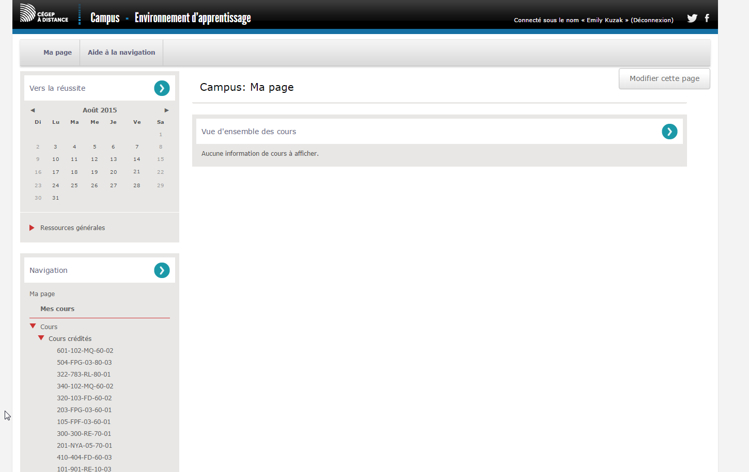The width and height of the screenshot is (749, 472).
Task: Open the Ma page menu tab
Action: (57, 53)
